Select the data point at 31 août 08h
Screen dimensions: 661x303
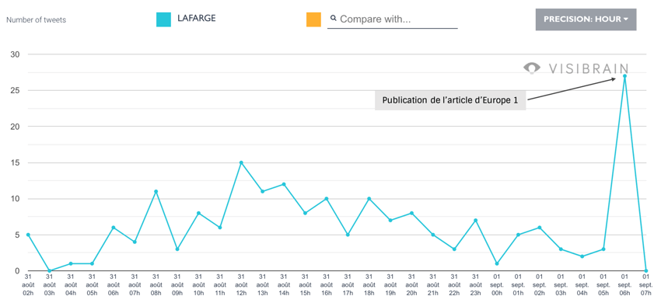[x=156, y=191]
